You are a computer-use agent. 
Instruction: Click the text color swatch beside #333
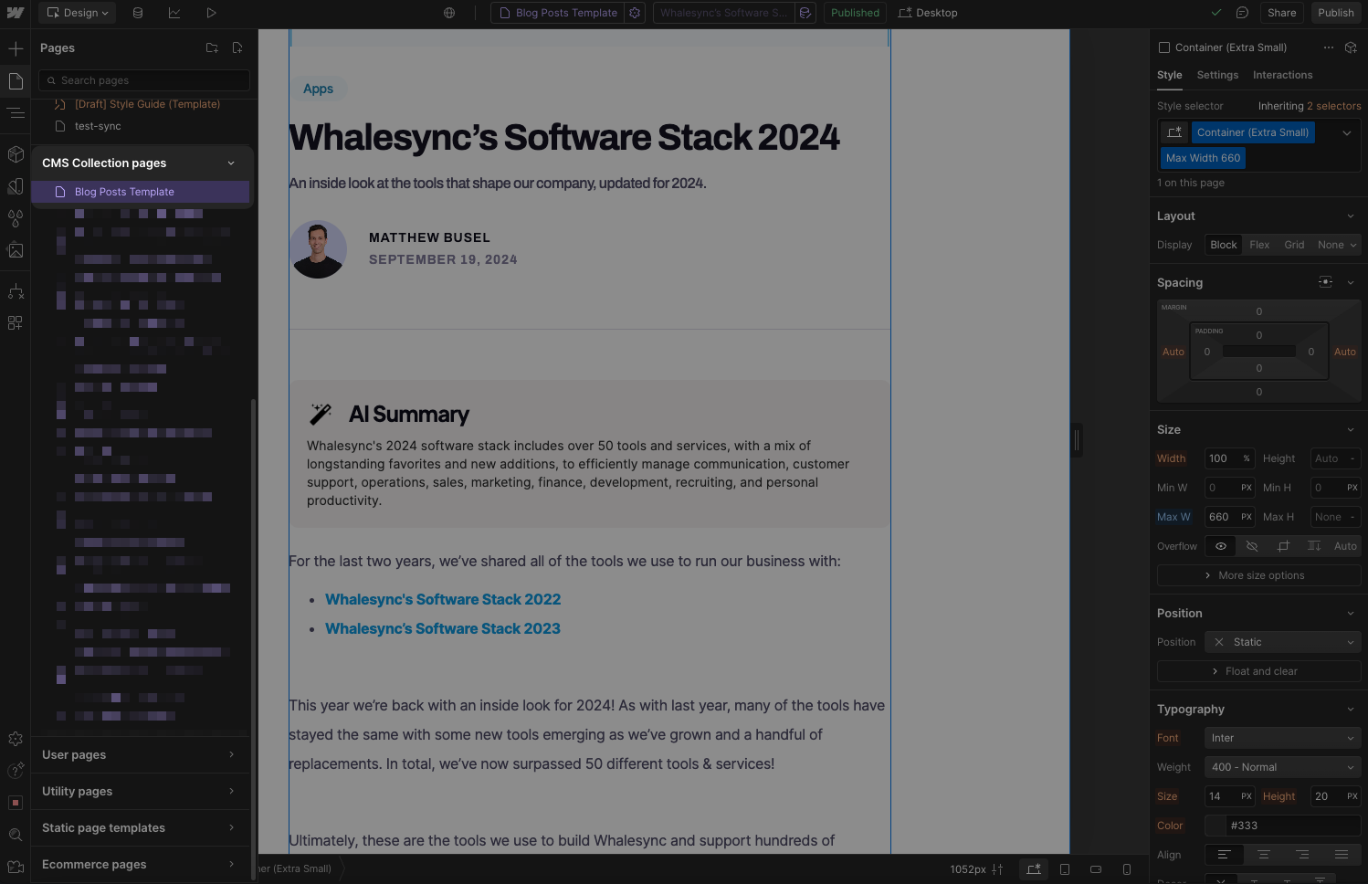[x=1215, y=826]
